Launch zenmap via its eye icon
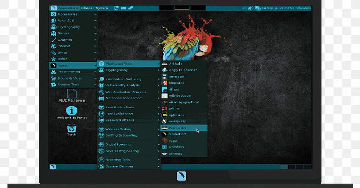360x188 pixels. coord(164,154)
